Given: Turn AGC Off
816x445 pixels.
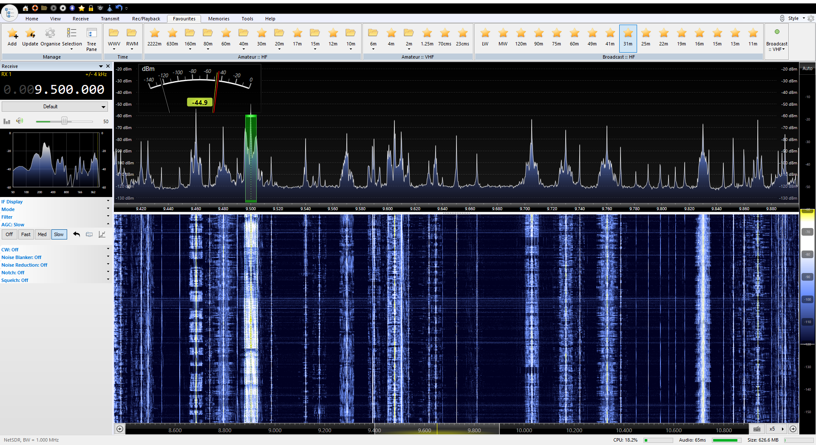Looking at the screenshot, I should point(9,234).
